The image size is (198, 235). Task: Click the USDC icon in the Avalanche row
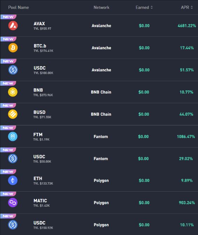tap(13, 70)
